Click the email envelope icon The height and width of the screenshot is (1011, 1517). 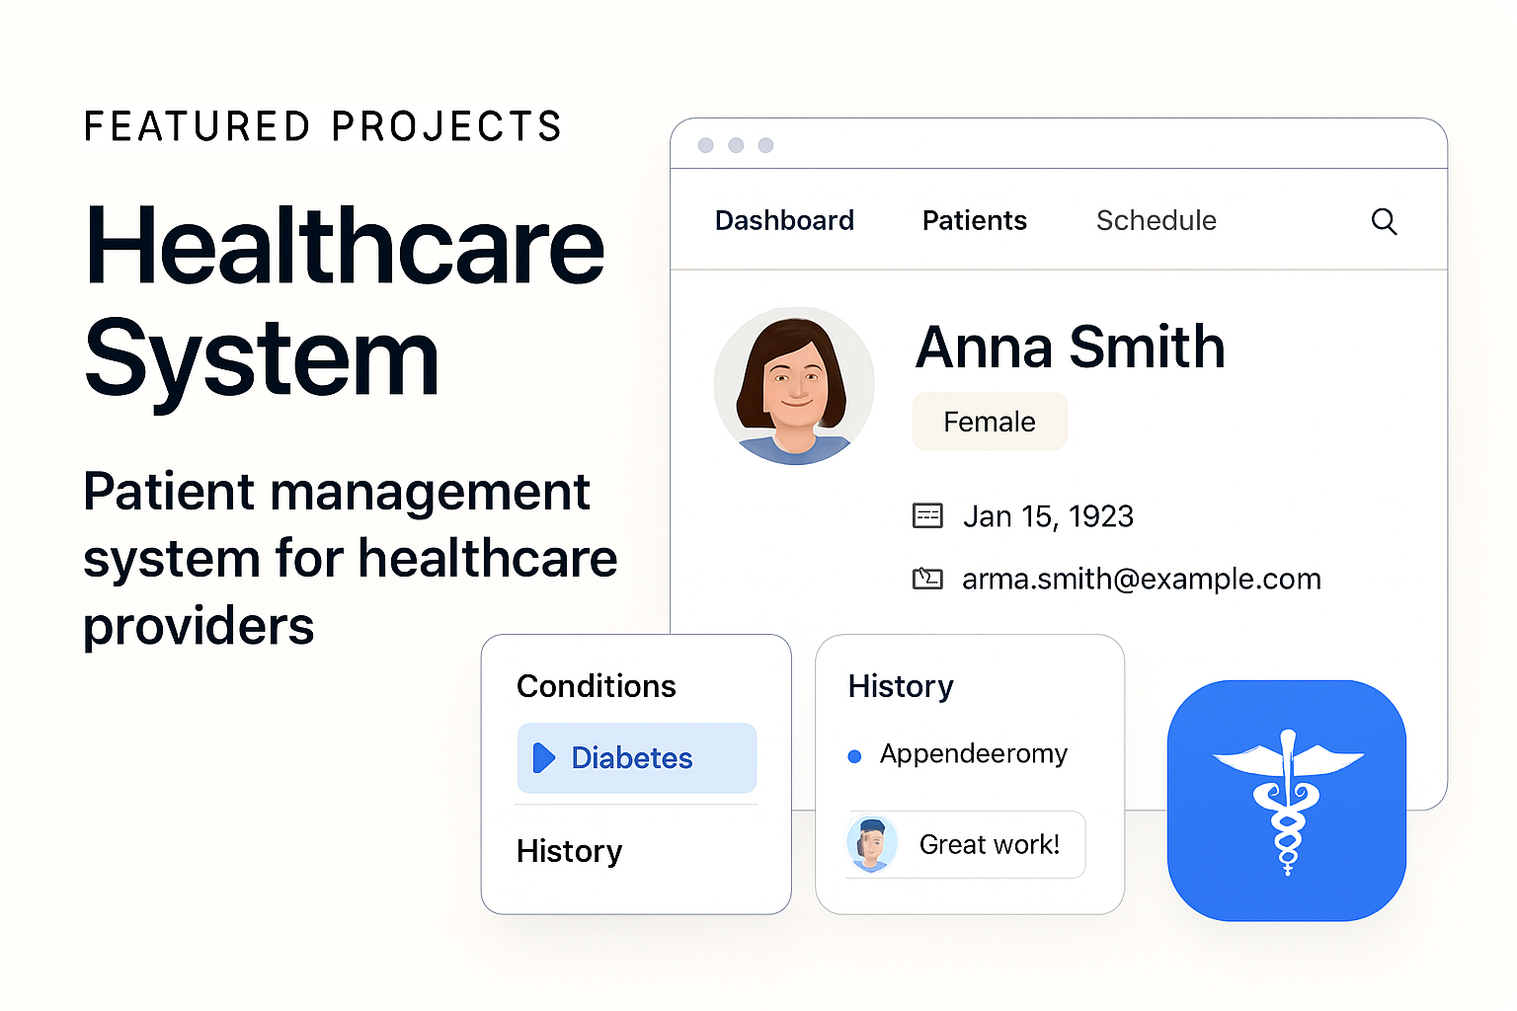coord(926,579)
